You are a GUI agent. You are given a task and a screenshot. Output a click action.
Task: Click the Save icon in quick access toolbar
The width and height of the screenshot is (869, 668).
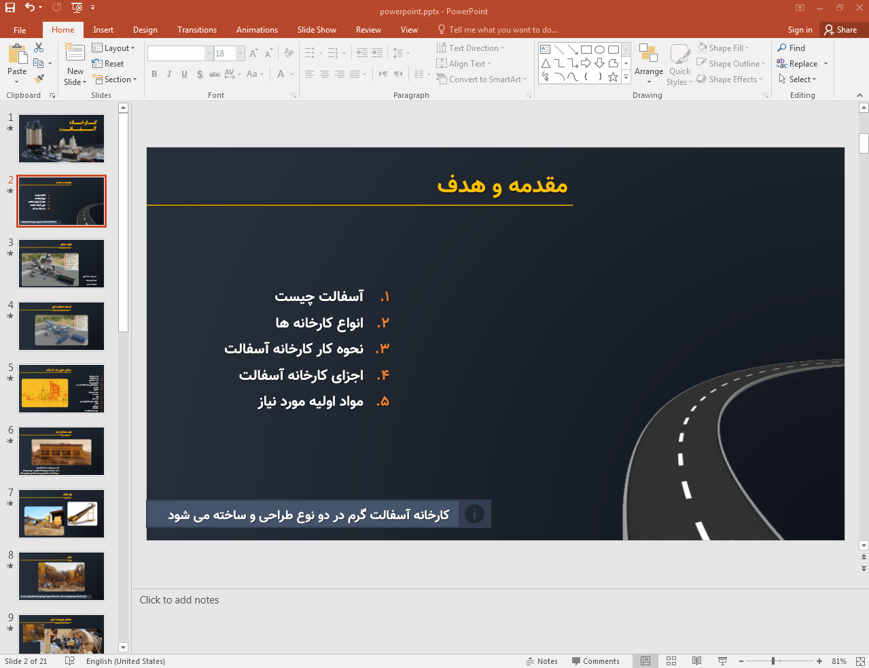pos(10,7)
